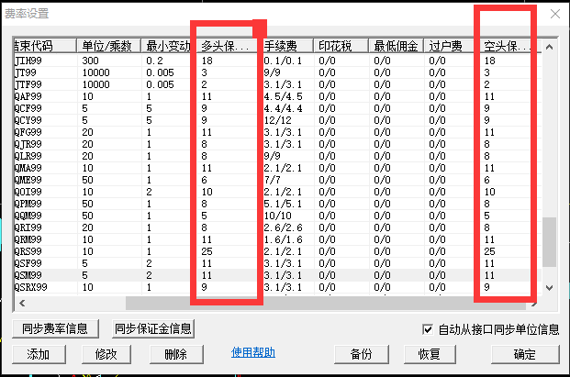The height and width of the screenshot is (377, 570).
Task: Select the QME99 row
Action: (278, 180)
